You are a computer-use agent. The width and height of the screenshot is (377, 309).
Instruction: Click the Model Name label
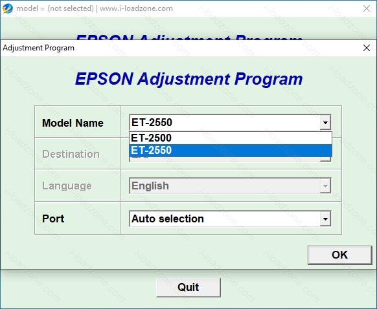(x=73, y=123)
